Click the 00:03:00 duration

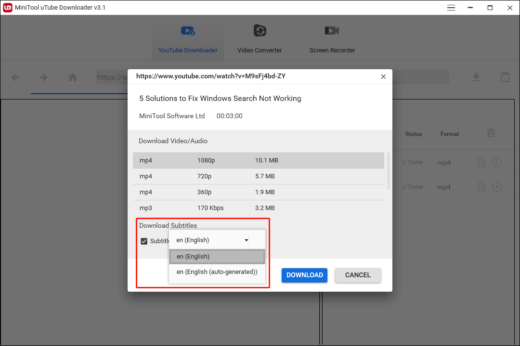[x=230, y=116]
